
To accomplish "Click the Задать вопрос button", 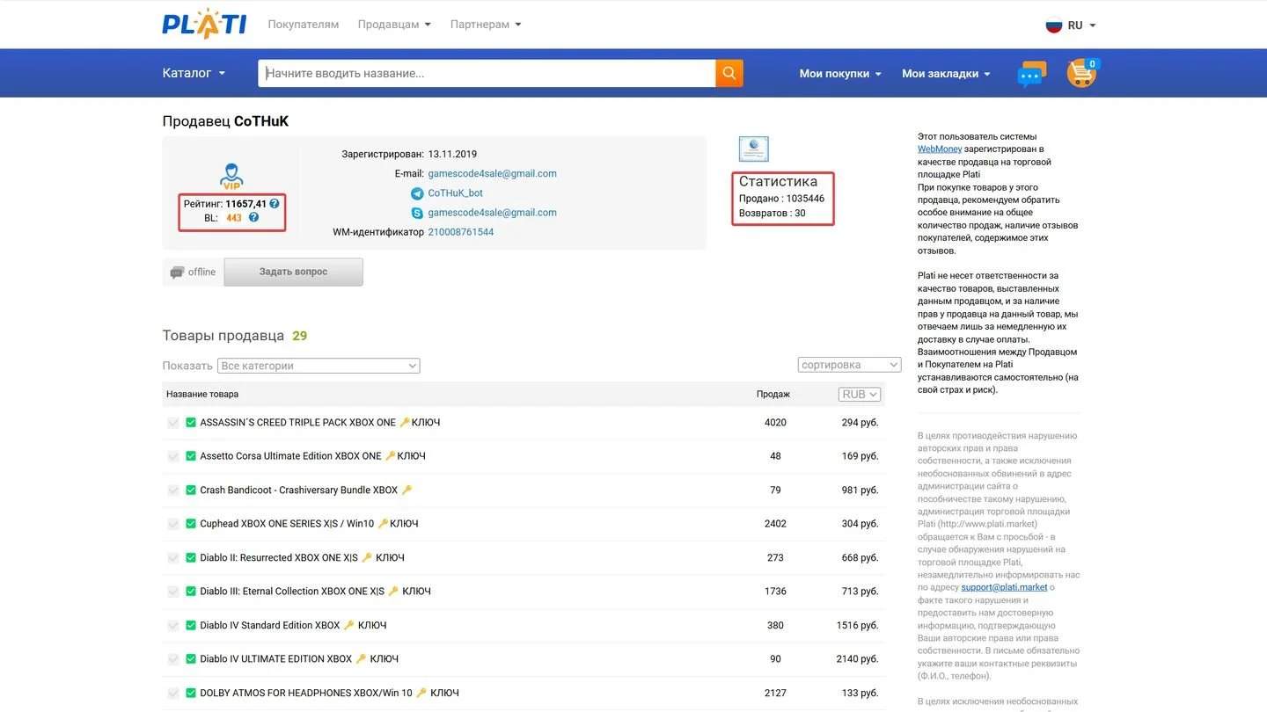I will click(293, 272).
